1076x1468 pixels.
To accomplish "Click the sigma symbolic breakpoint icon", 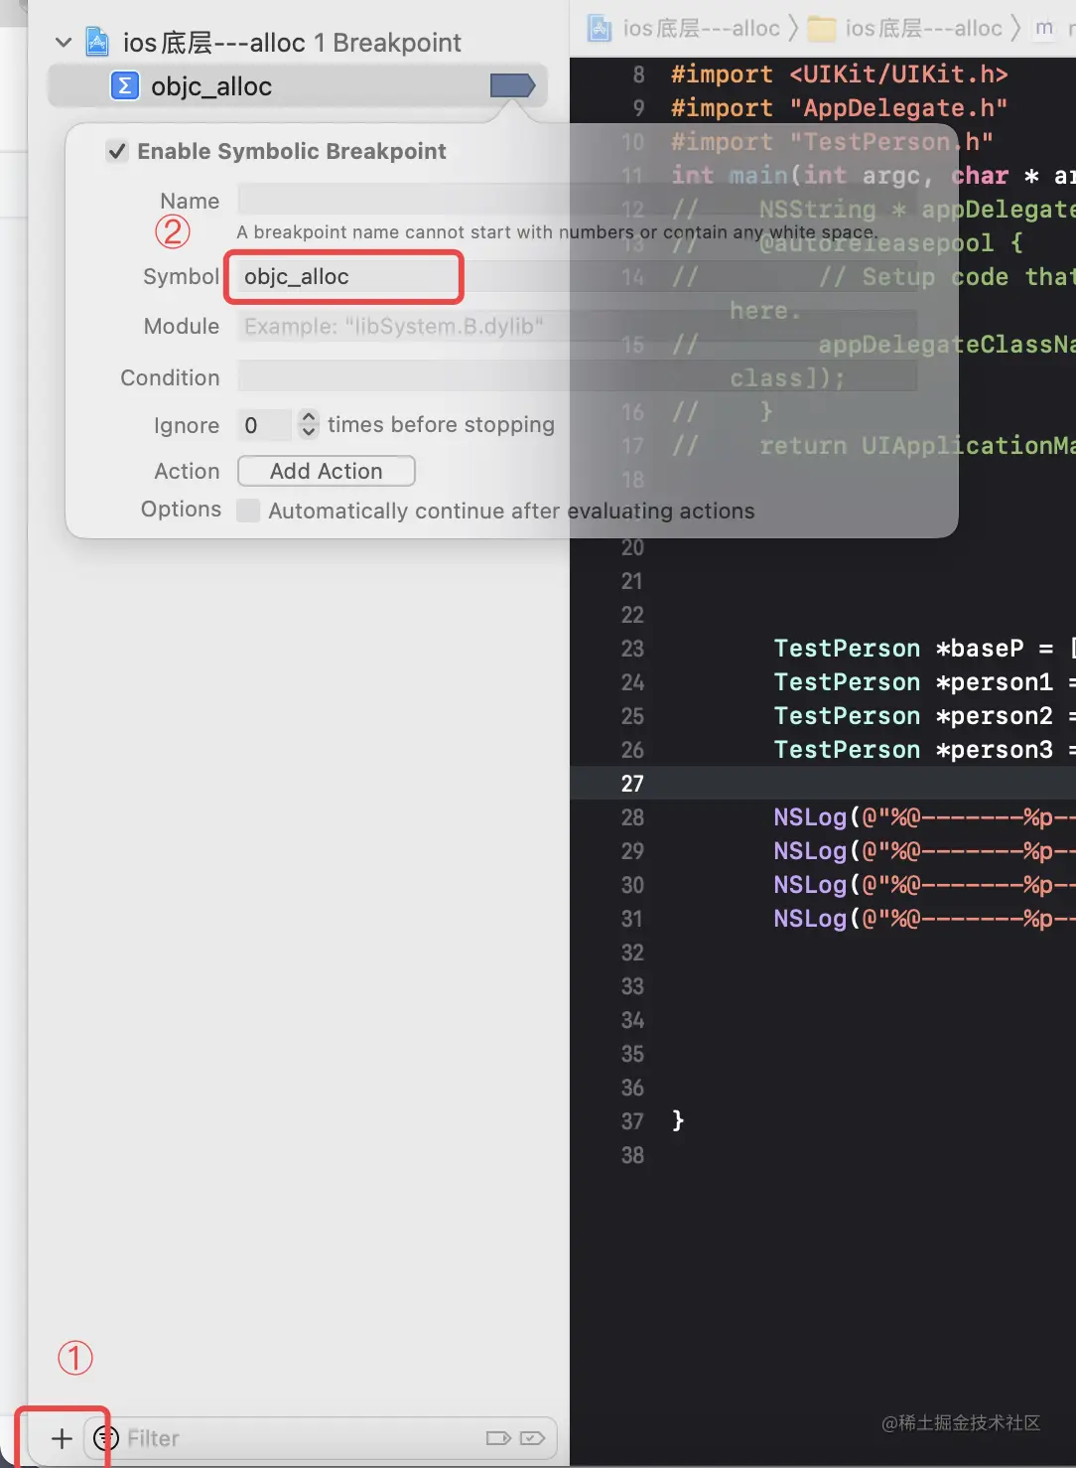I will coord(124,86).
